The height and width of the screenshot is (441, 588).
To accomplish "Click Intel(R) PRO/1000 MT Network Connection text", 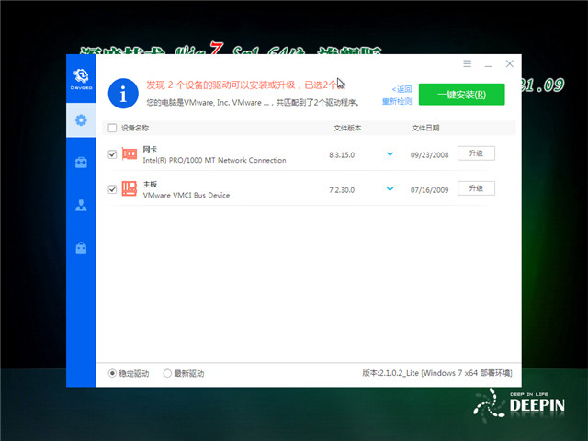I will pos(214,160).
